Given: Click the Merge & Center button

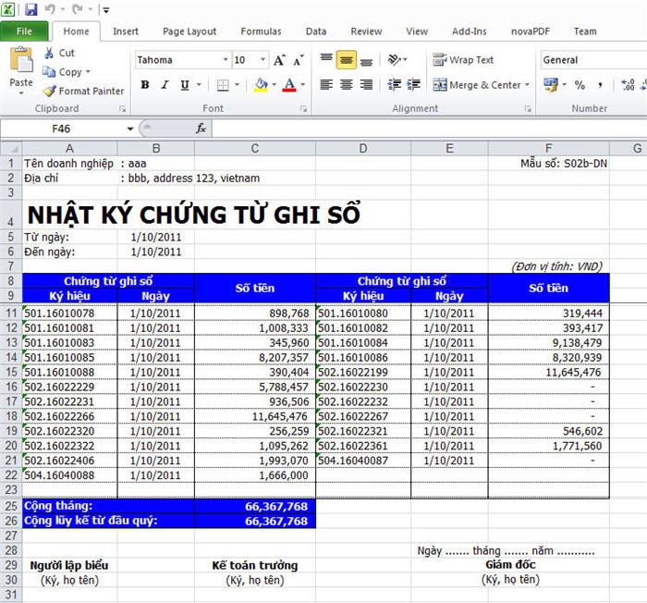Looking at the screenshot, I should click(481, 85).
